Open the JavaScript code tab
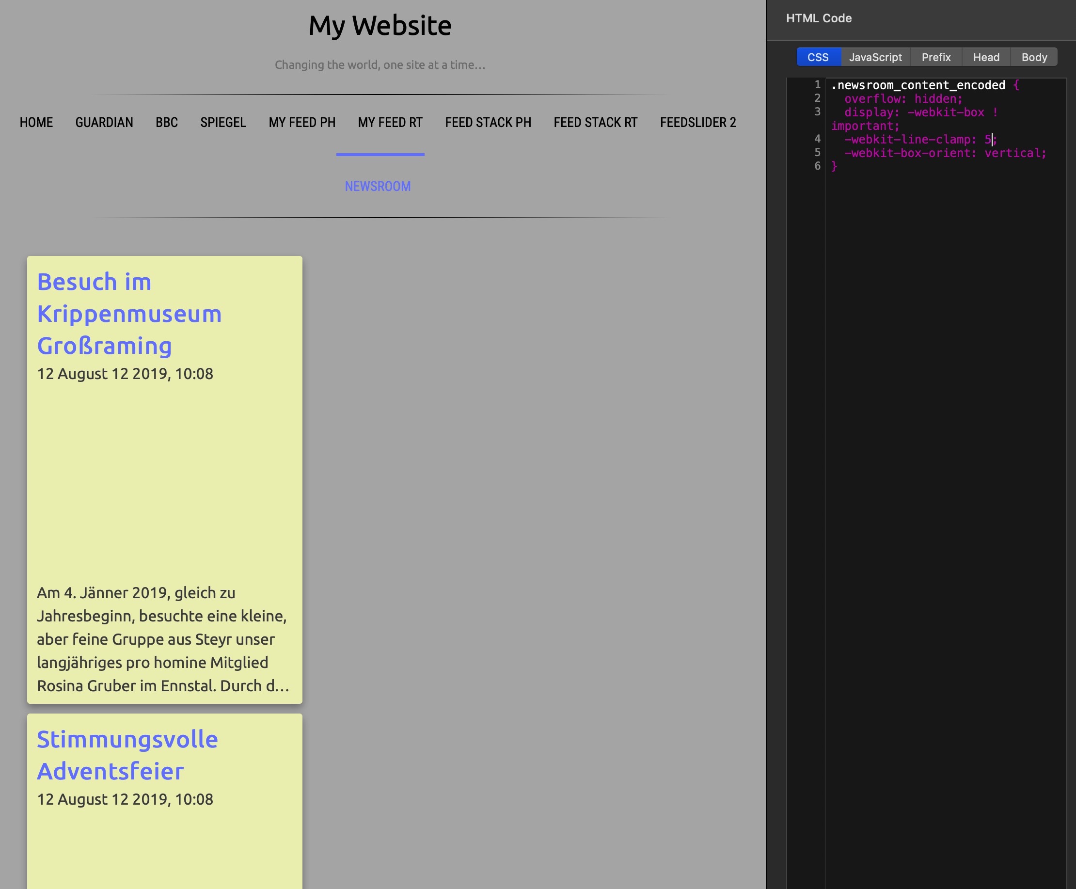Screen dimensions: 1076x889 875,57
